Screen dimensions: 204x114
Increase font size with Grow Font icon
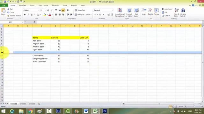tap(48, 10)
